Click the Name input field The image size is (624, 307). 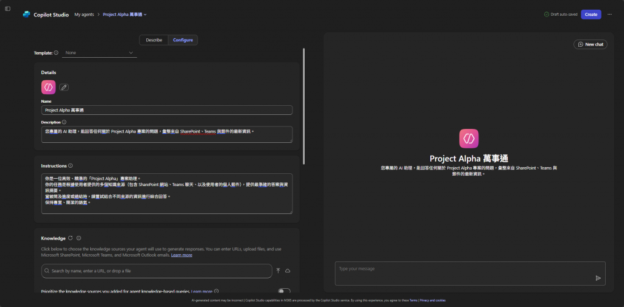coord(167,110)
